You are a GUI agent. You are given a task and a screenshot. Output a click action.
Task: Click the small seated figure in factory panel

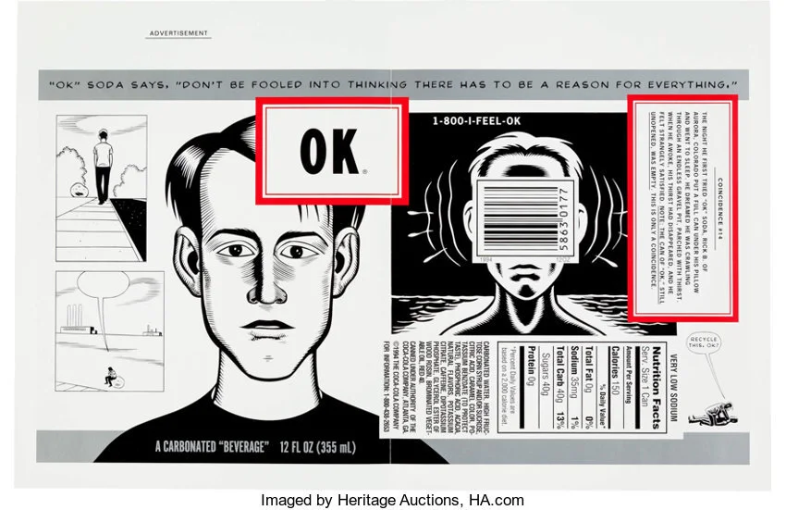point(110,377)
